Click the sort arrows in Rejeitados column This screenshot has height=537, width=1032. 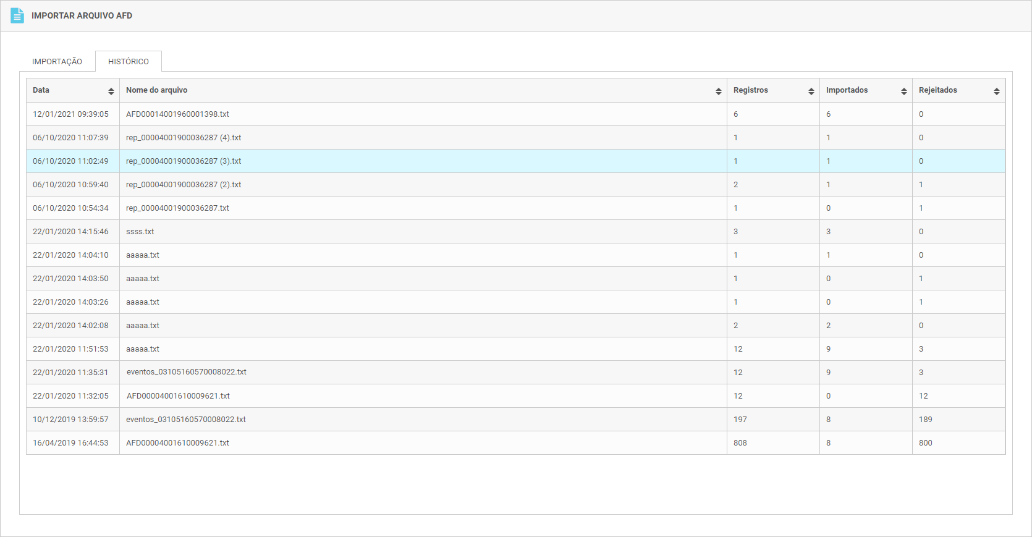[x=996, y=91]
